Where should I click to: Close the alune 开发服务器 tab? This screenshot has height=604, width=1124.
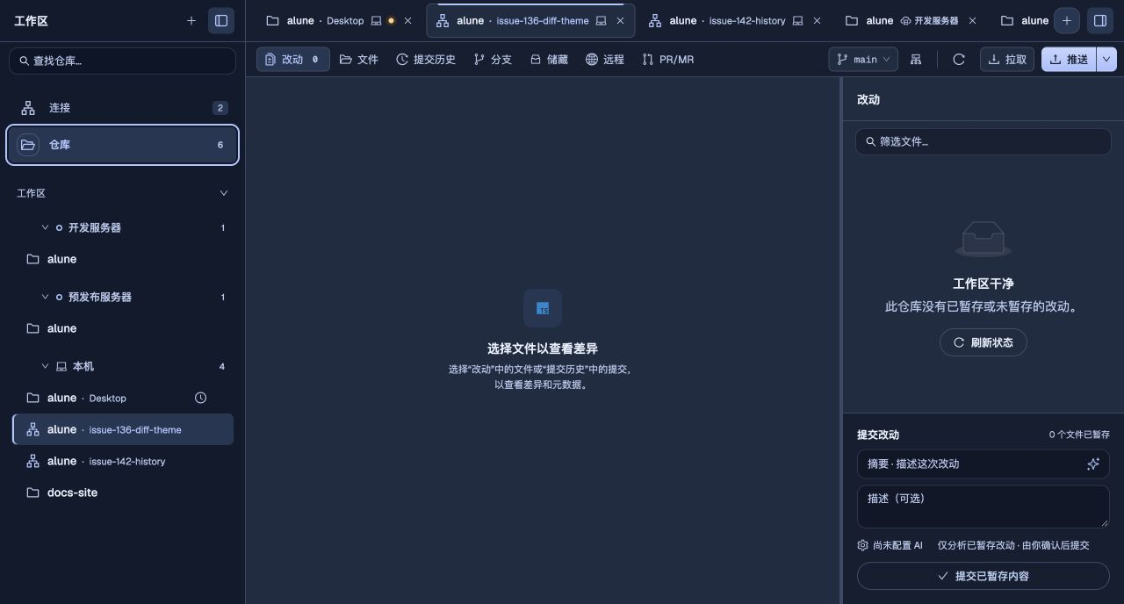pos(972,20)
